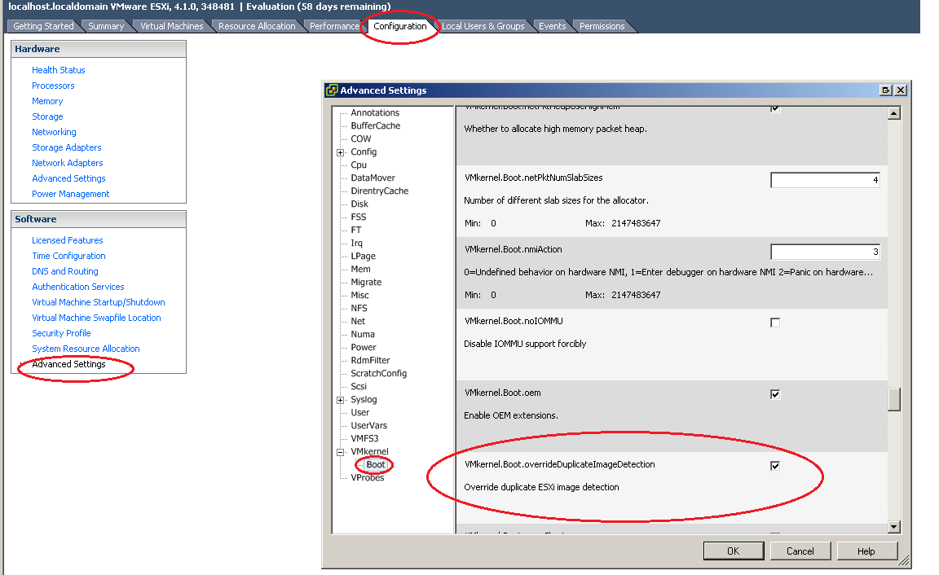Expand the Config tree node
Screen dimensions: 939x575
[340, 152]
